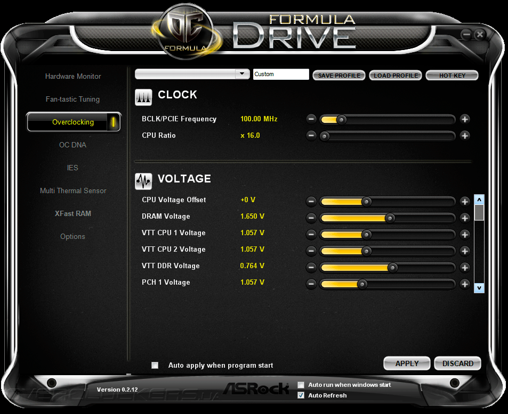Reduce PCH 1 Voltage with minus button
508x414 pixels.
click(311, 284)
